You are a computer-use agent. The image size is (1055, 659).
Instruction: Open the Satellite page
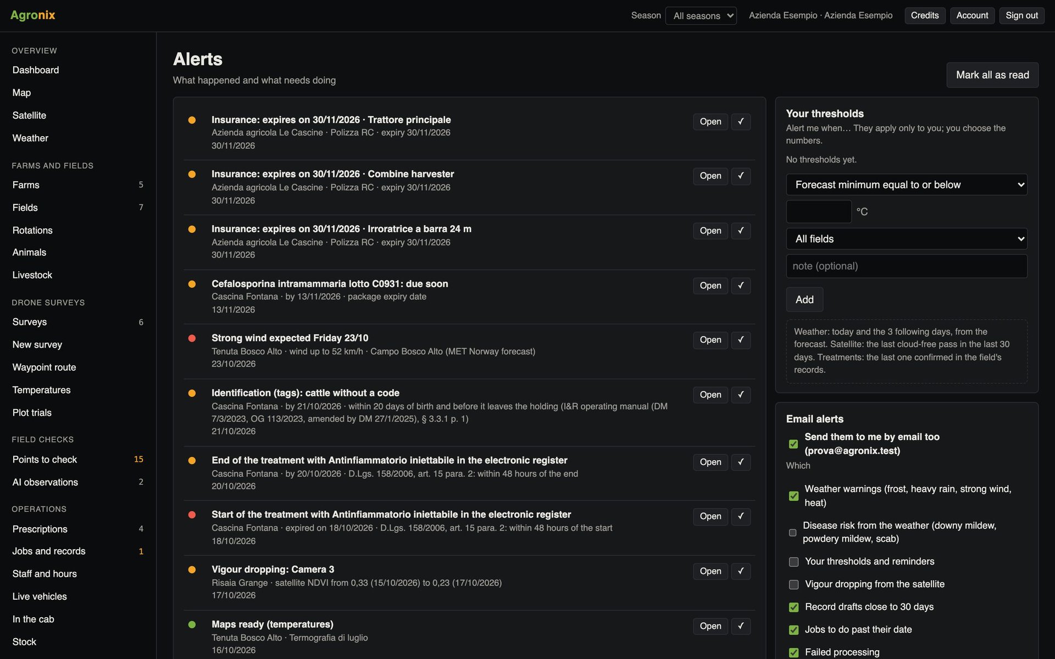pyautogui.click(x=29, y=115)
